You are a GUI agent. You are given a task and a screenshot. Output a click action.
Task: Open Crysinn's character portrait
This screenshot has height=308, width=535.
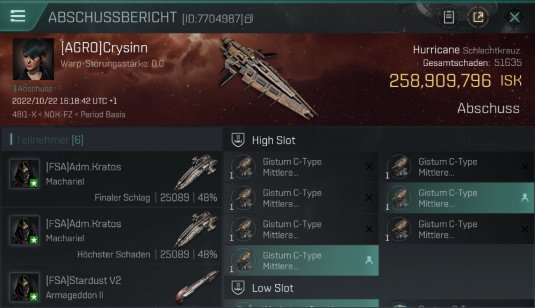pyautogui.click(x=33, y=59)
